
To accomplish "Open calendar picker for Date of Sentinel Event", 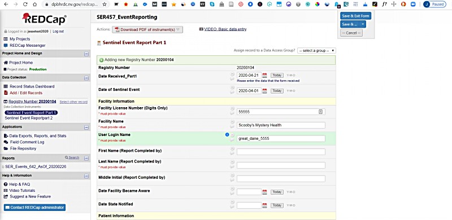I will [264, 91].
